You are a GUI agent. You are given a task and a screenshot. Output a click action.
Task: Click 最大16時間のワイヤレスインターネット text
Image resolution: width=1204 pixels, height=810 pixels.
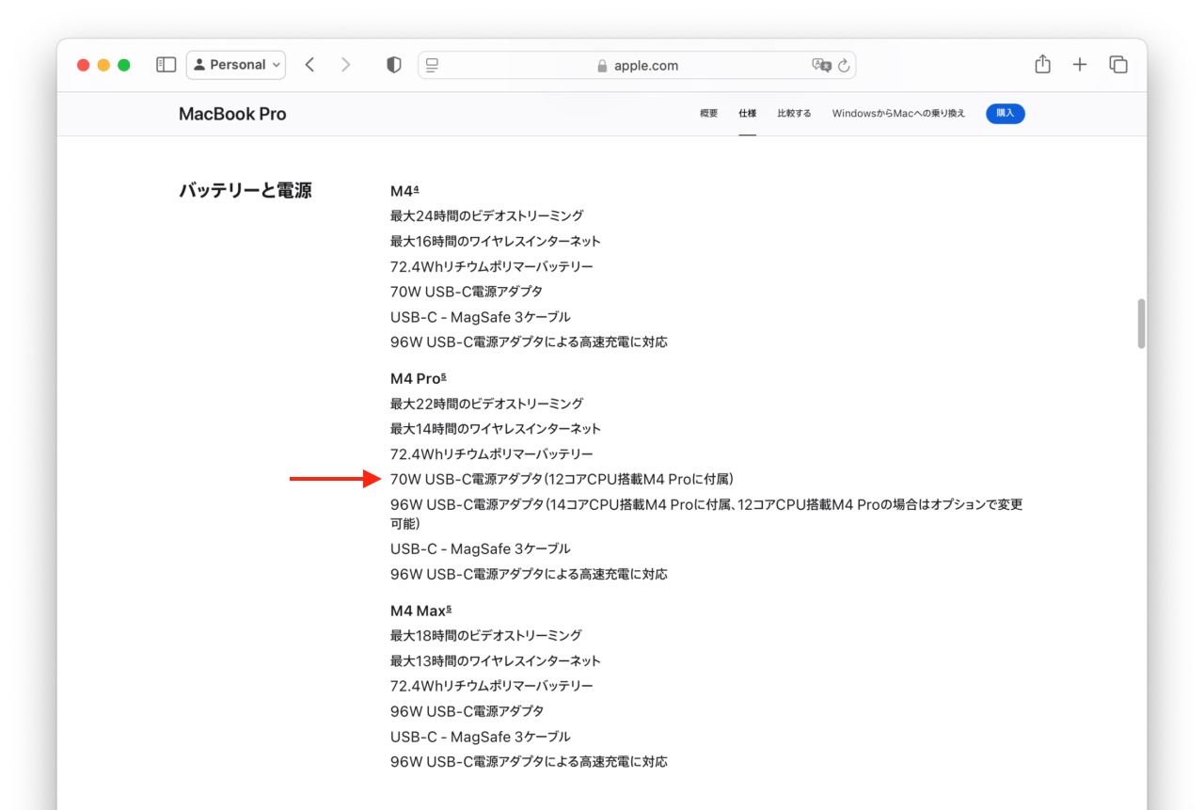pyautogui.click(x=496, y=241)
